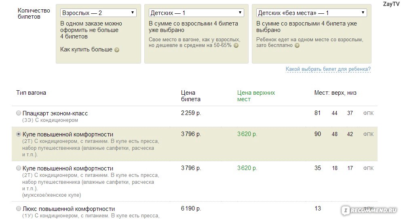Choose the мужское/женское купе radio button
Screen dimensions: 401x219
coord(19,168)
